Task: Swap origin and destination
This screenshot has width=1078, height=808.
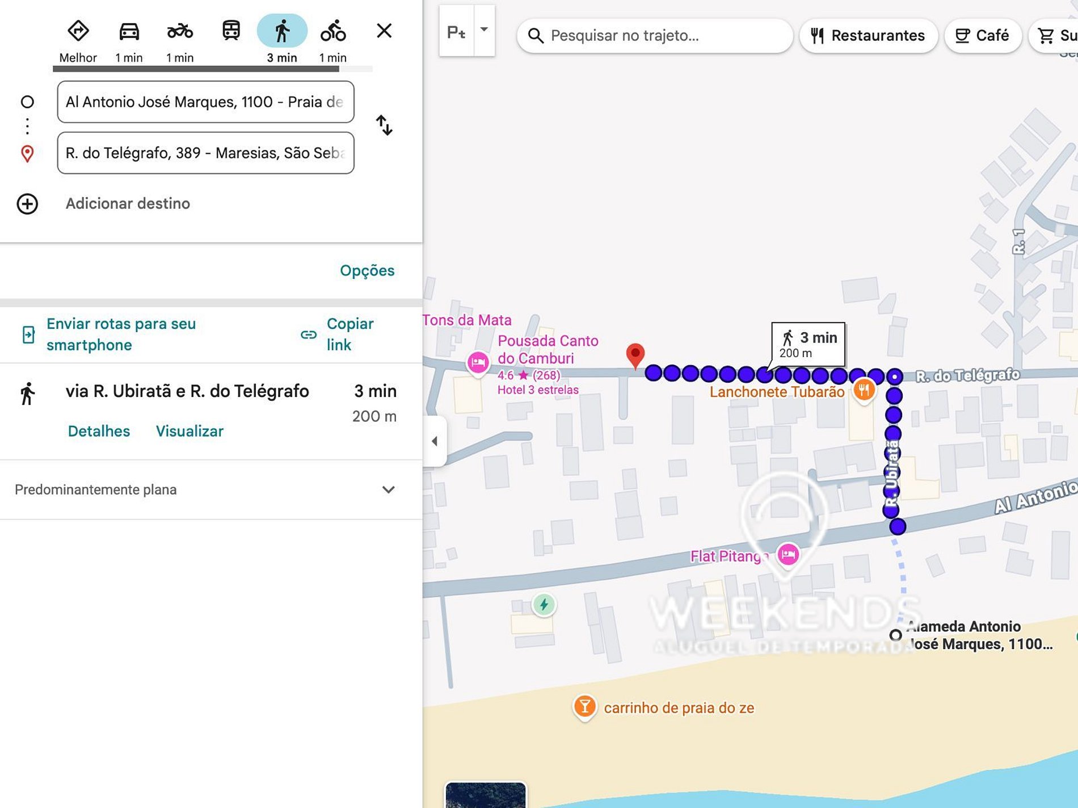Action: pos(384,125)
